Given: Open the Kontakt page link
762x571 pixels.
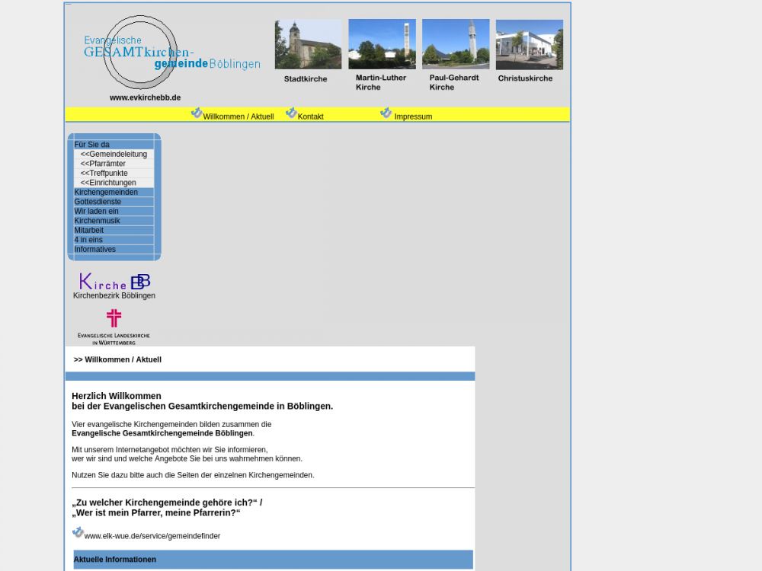Looking at the screenshot, I should tap(310, 117).
